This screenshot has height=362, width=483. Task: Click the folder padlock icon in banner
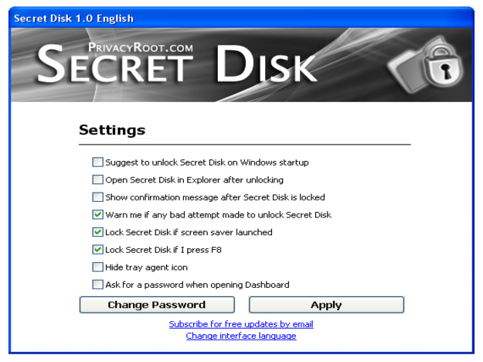pyautogui.click(x=424, y=71)
